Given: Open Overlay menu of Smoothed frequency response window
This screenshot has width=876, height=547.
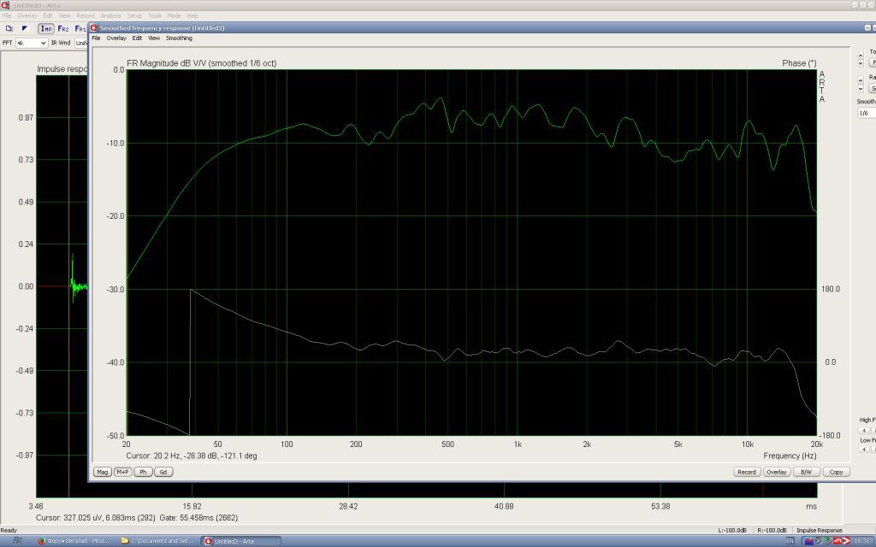Looking at the screenshot, I should click(x=116, y=38).
